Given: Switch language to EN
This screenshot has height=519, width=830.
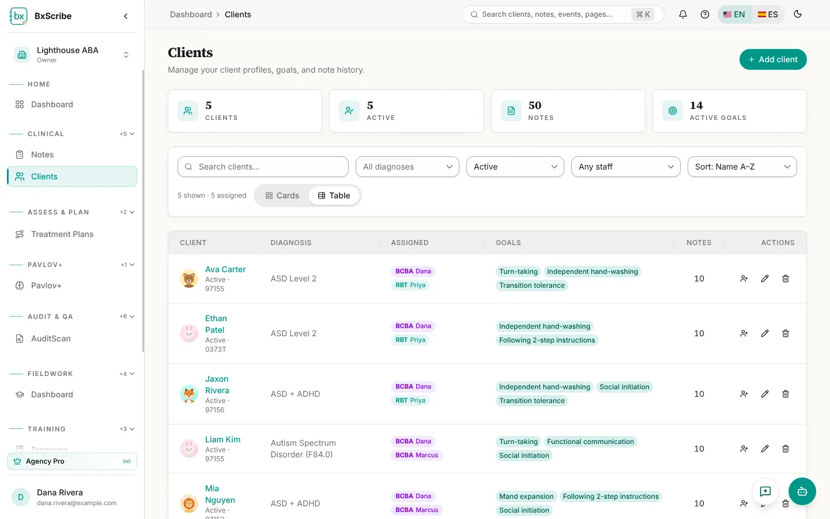Looking at the screenshot, I should [x=734, y=14].
